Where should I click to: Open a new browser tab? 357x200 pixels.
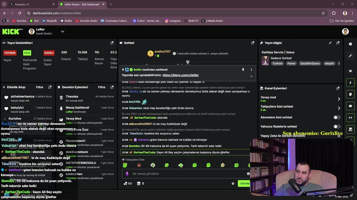tap(111, 4)
